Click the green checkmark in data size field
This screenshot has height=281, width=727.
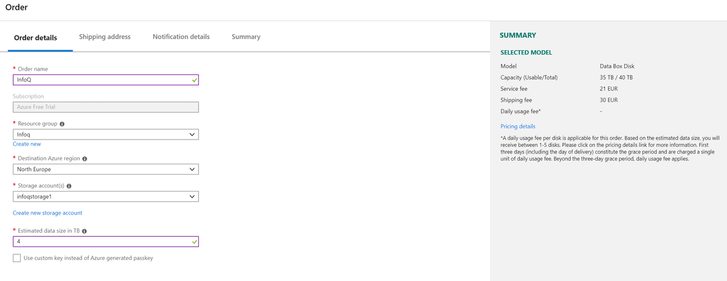point(194,241)
